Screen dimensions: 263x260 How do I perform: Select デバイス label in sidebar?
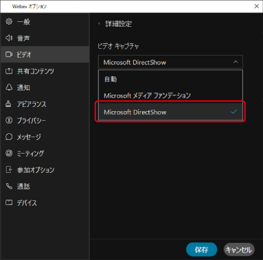pos(27,202)
